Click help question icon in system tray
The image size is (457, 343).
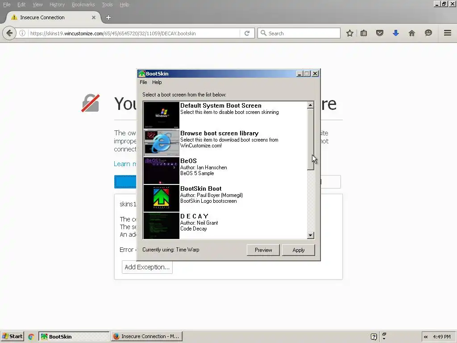(x=374, y=337)
